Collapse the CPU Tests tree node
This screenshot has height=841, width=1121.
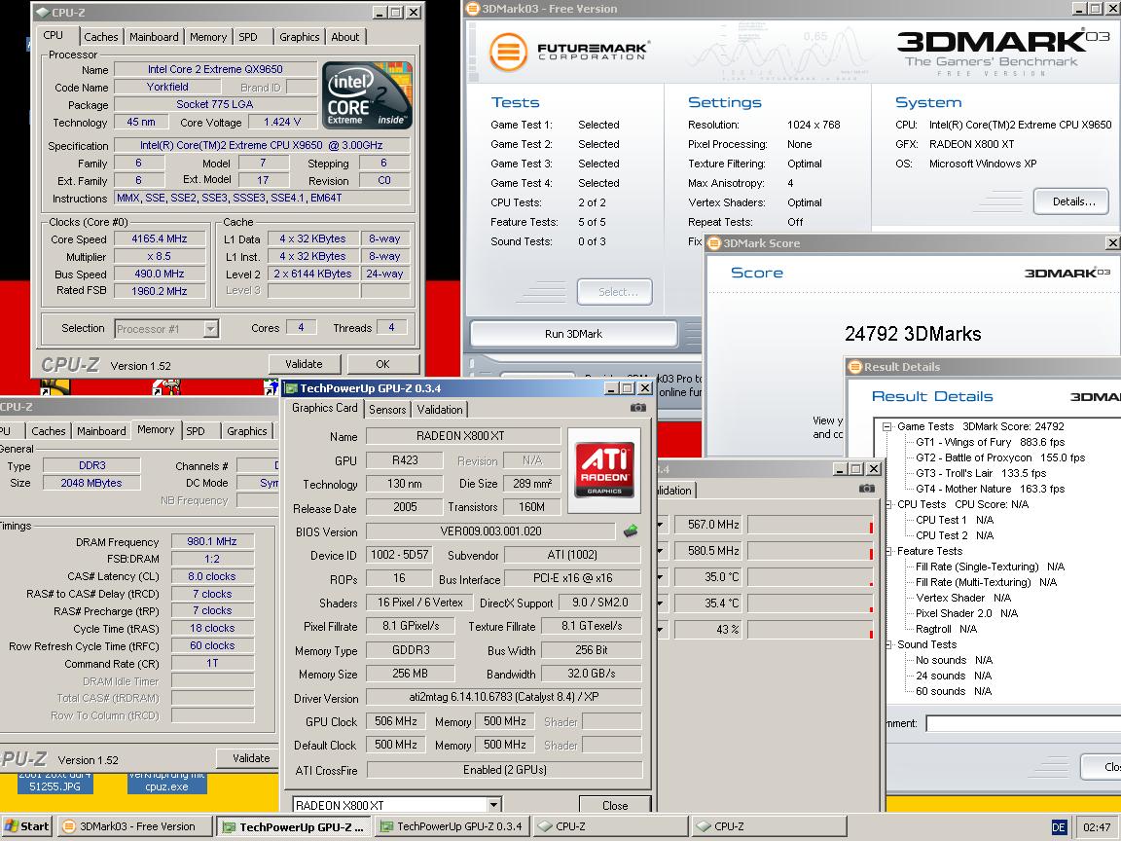coord(888,504)
